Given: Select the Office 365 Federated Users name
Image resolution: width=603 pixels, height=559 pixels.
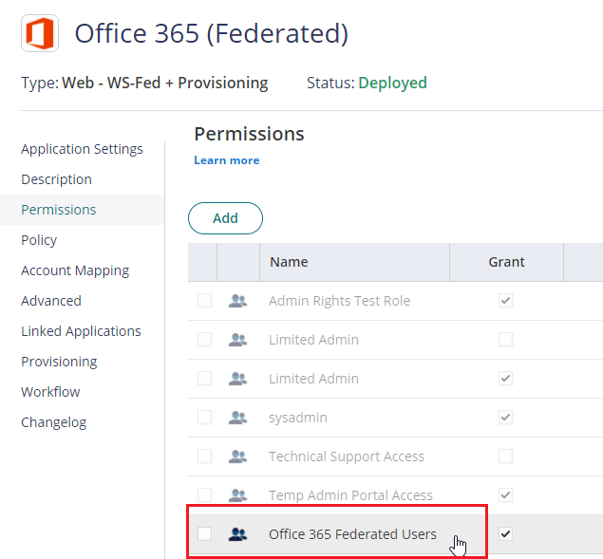Looking at the screenshot, I should [352, 534].
